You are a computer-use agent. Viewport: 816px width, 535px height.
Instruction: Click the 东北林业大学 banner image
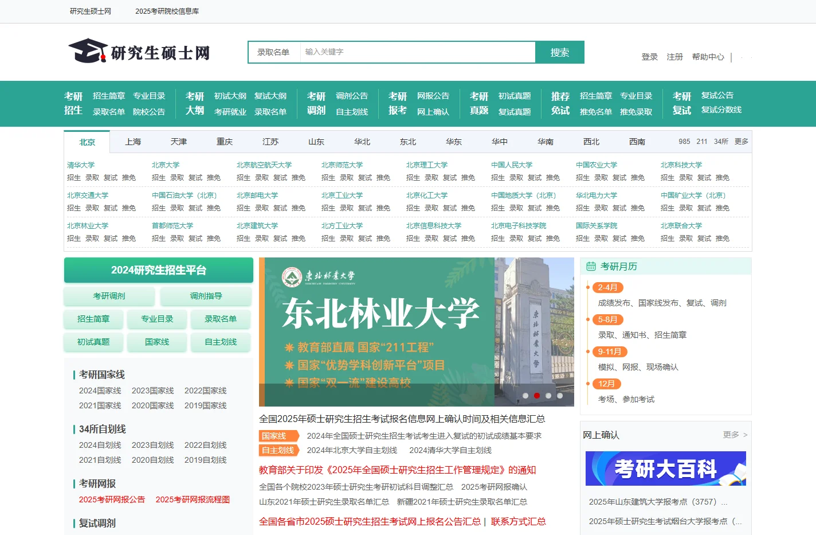417,332
